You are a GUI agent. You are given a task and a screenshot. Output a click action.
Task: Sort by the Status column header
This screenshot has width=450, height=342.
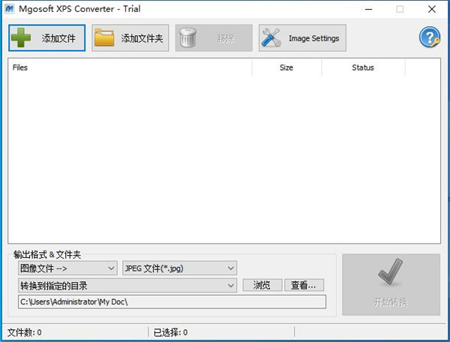click(x=363, y=67)
